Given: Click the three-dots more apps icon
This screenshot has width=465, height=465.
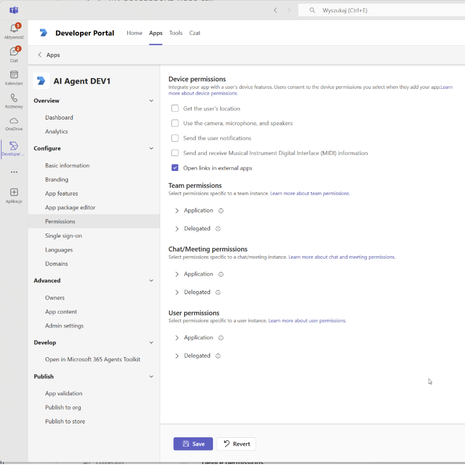Looking at the screenshot, I should pyautogui.click(x=14, y=172).
